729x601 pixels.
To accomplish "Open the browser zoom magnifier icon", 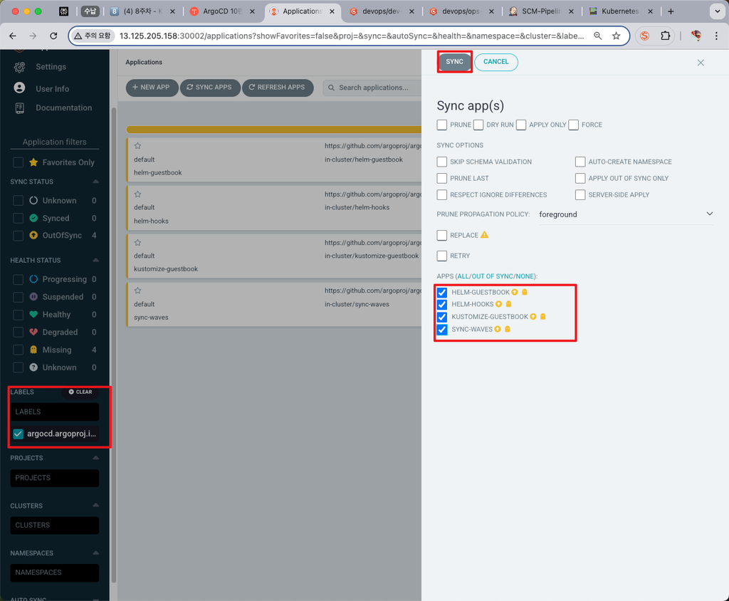I will [598, 36].
